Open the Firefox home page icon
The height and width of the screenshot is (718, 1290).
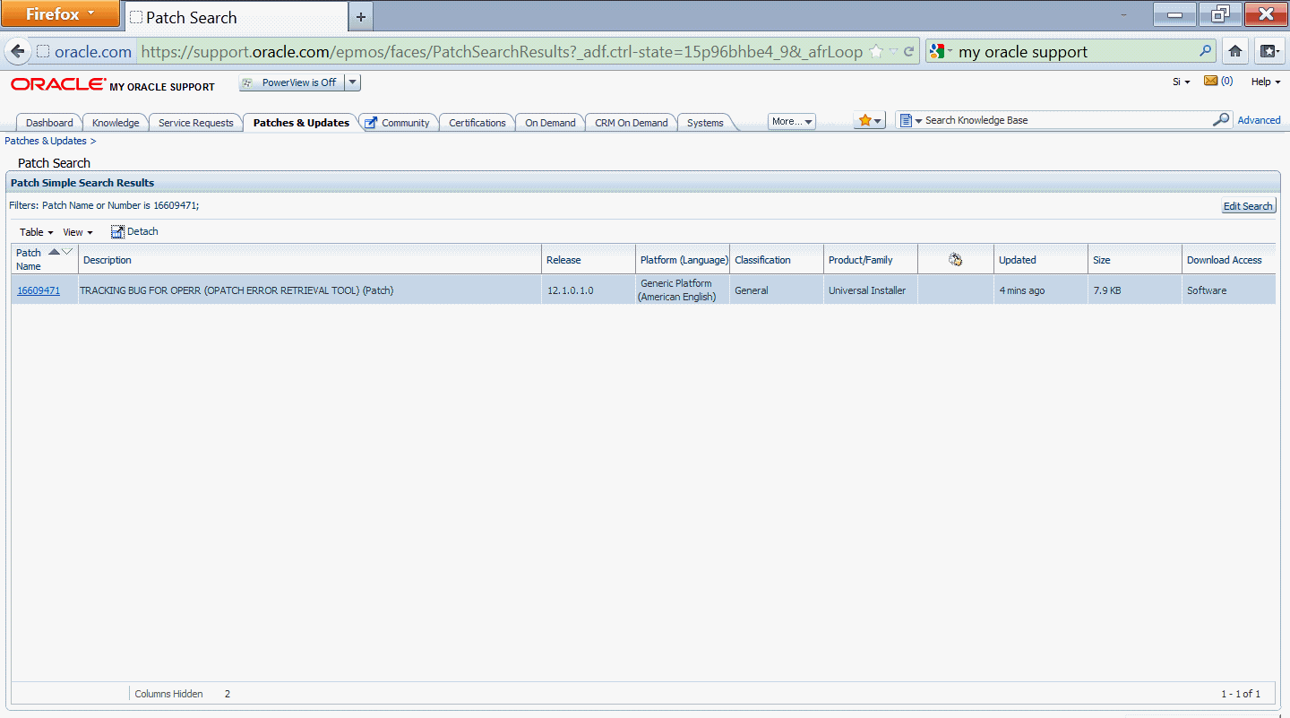pyautogui.click(x=1235, y=51)
